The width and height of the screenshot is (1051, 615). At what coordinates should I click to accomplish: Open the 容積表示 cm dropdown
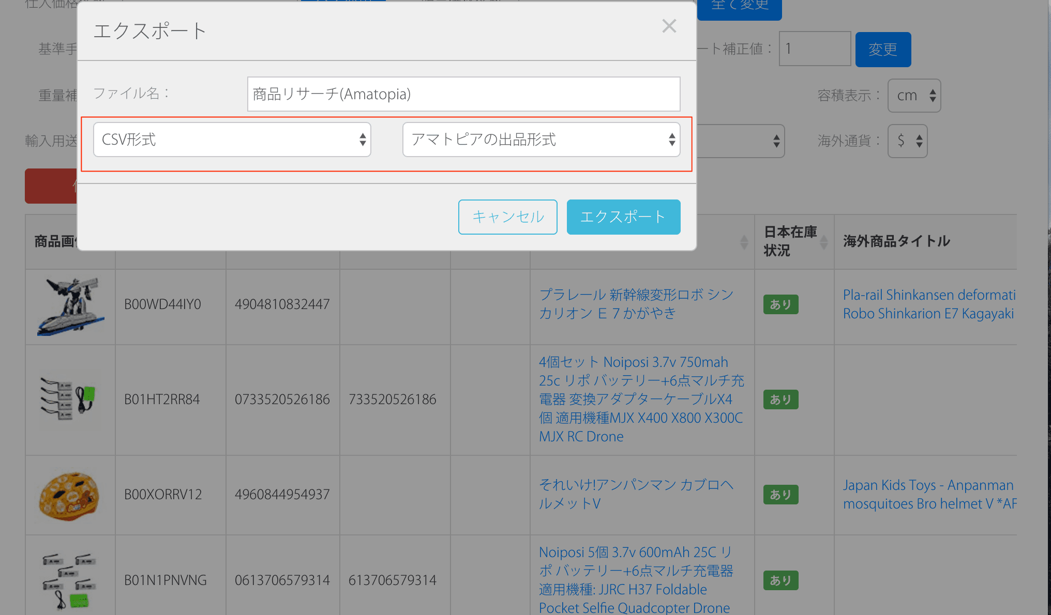click(x=914, y=96)
